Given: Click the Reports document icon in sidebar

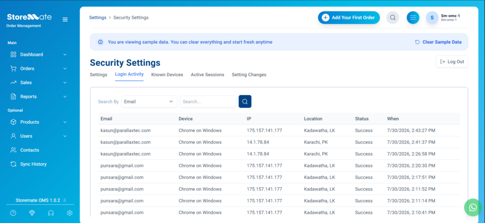Looking at the screenshot, I should pyautogui.click(x=13, y=97).
